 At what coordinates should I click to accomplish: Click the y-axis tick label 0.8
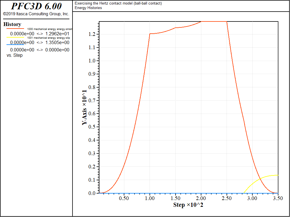pyautogui.click(x=92, y=87)
